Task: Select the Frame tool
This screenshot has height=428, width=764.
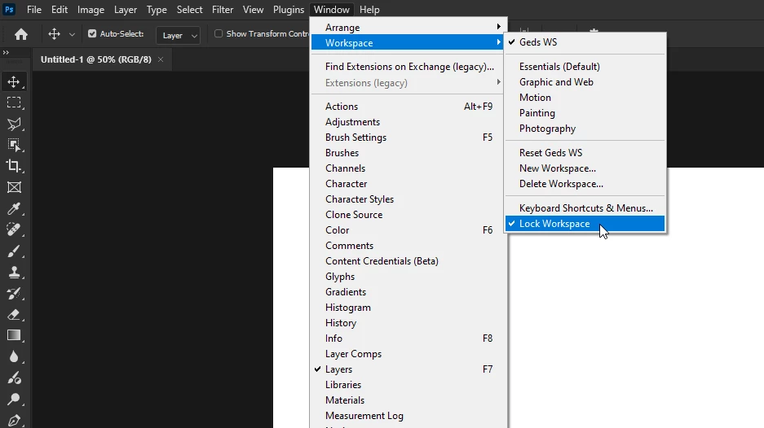Action: [x=14, y=187]
